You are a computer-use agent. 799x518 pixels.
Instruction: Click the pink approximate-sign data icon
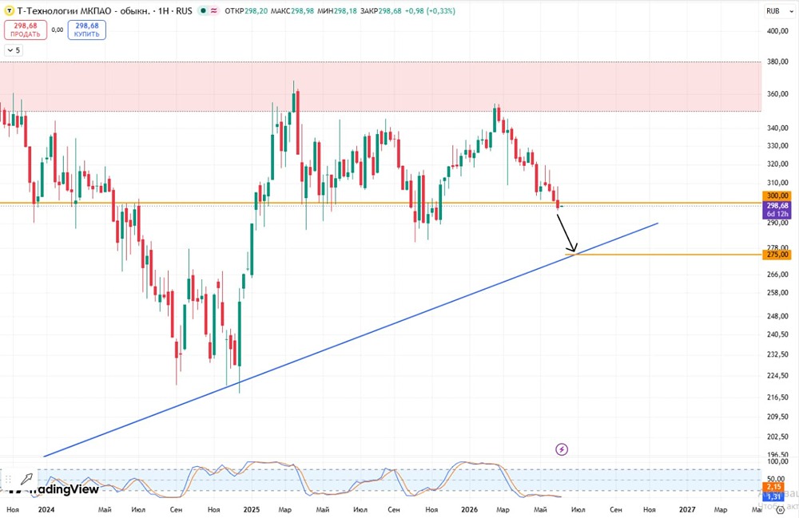point(214,10)
